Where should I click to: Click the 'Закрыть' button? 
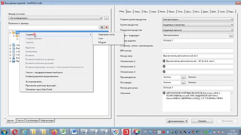pyautogui.click(x=202, y=121)
